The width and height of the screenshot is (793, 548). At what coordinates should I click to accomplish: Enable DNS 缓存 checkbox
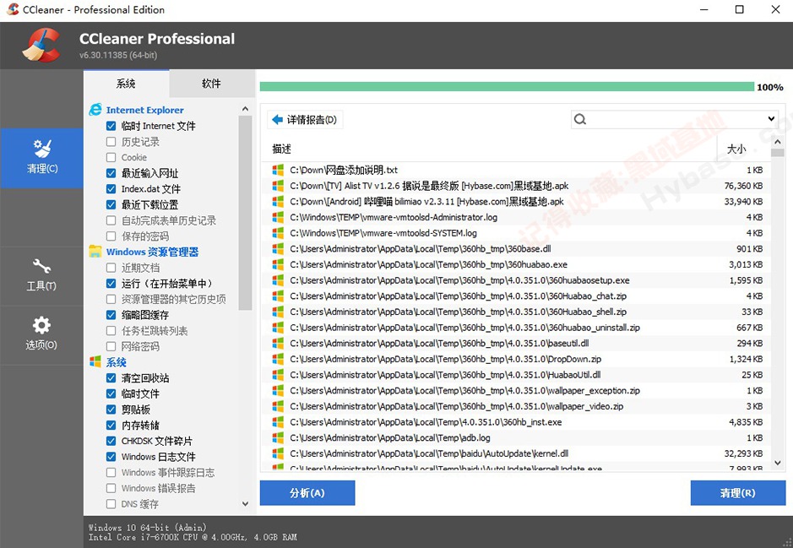tap(111, 504)
